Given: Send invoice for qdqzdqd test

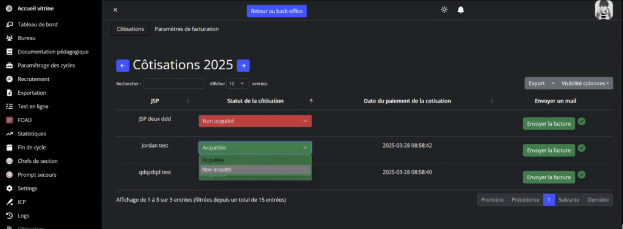Looking at the screenshot, I should tap(549, 177).
